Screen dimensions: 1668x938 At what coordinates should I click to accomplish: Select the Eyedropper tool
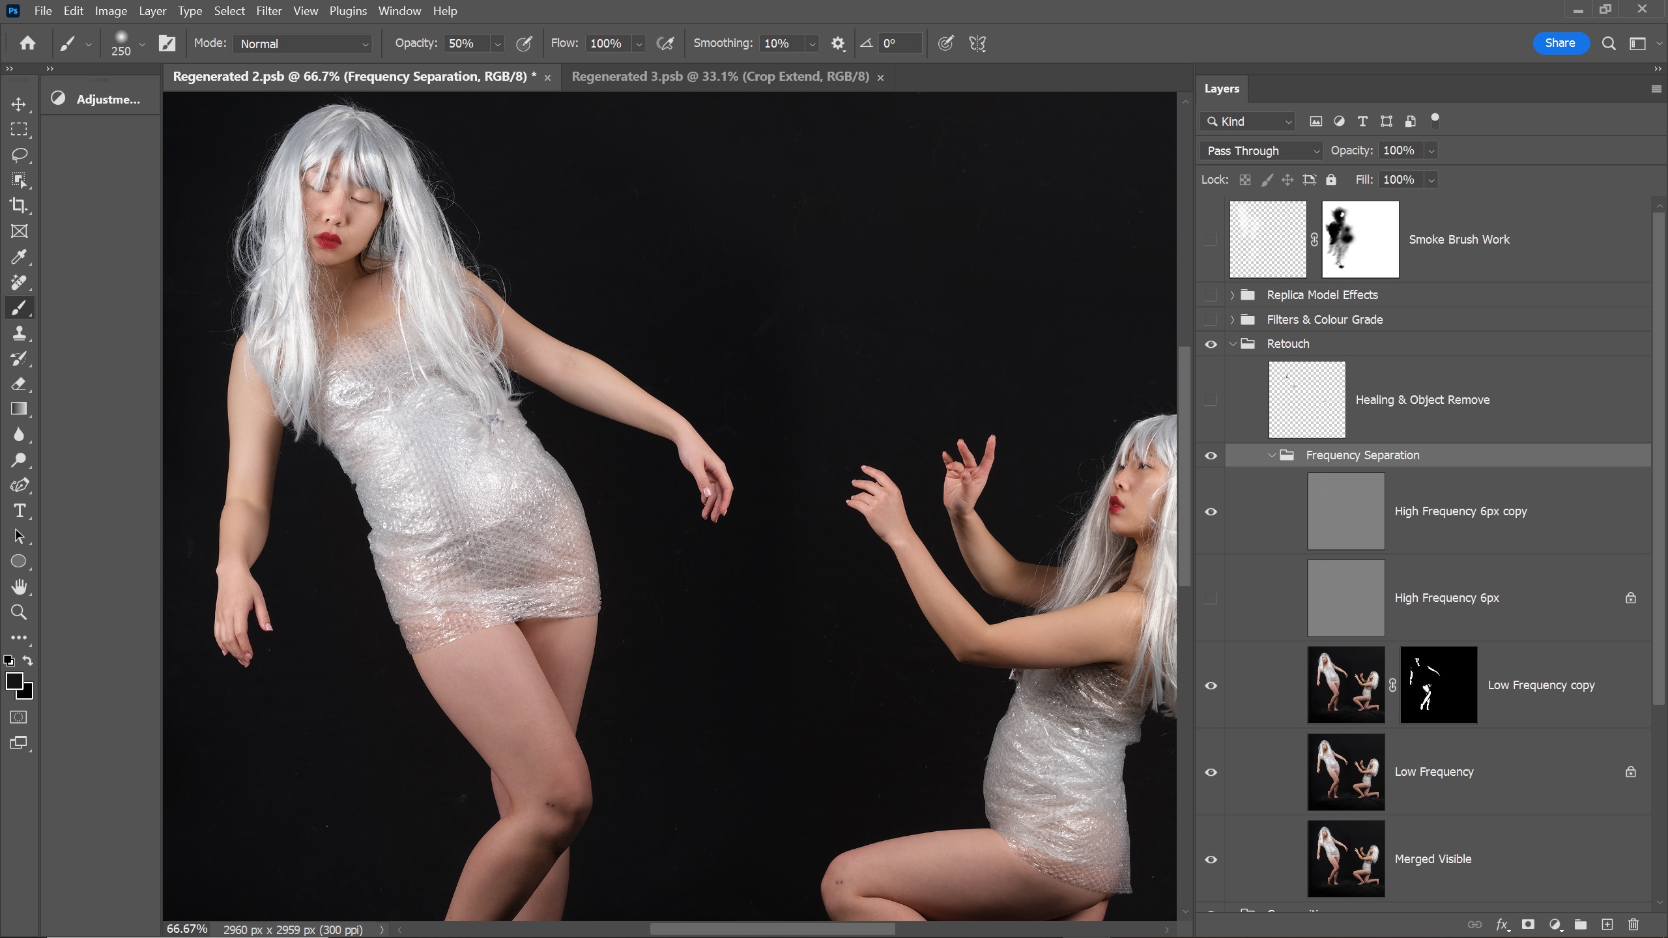(x=19, y=257)
